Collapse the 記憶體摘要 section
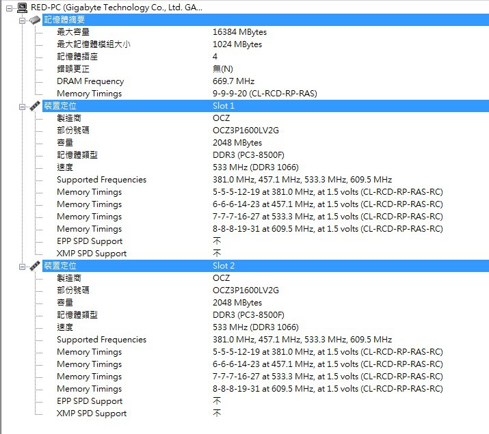This screenshot has width=489, height=434. click(x=22, y=20)
